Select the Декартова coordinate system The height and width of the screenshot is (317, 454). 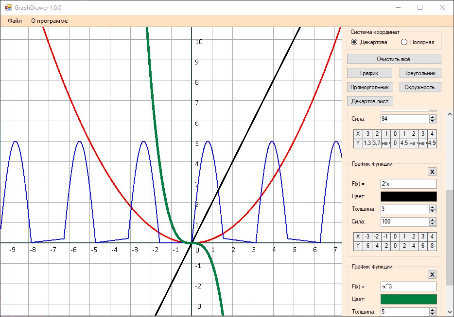pos(369,42)
